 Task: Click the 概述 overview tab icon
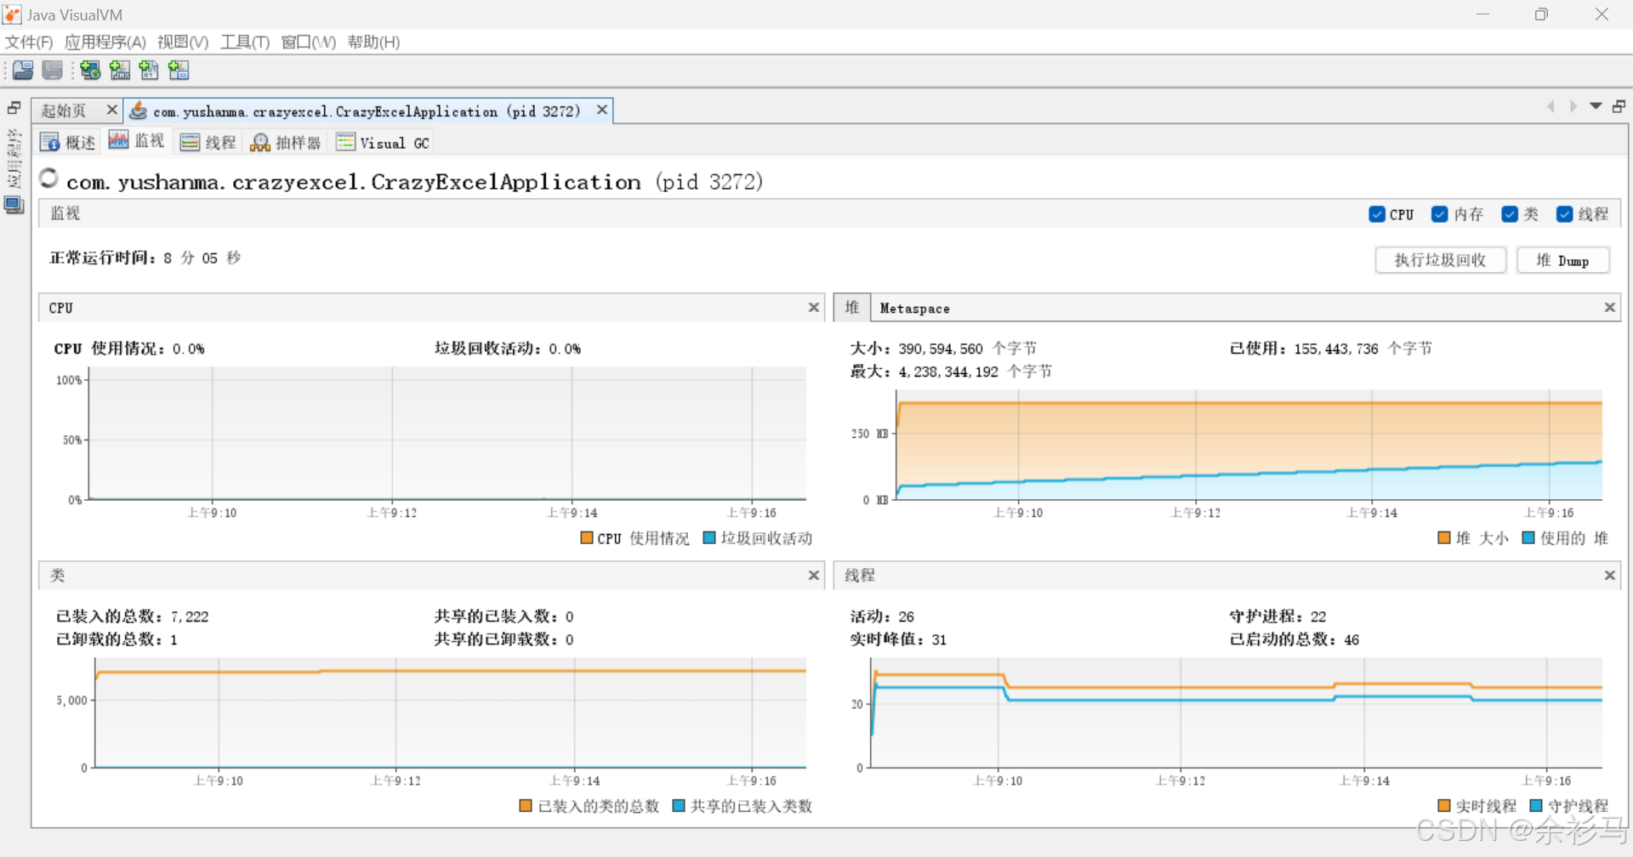(x=50, y=142)
